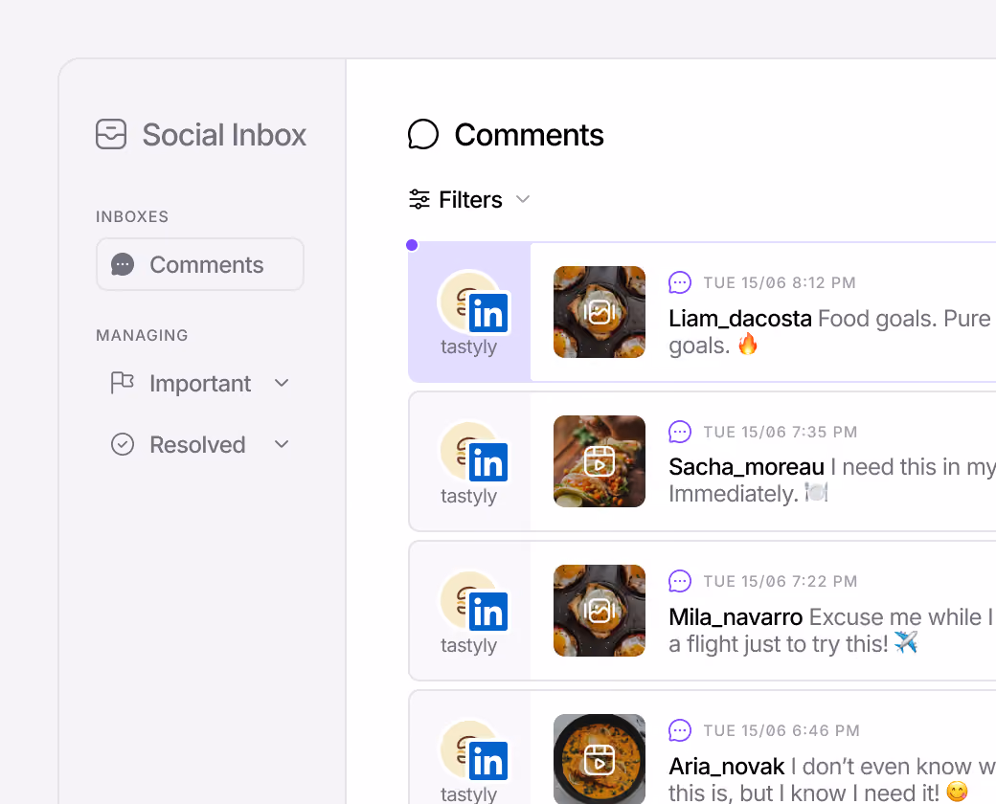
Task: Click comment bubble icon beside 6:46 PM
Action: tap(680, 730)
